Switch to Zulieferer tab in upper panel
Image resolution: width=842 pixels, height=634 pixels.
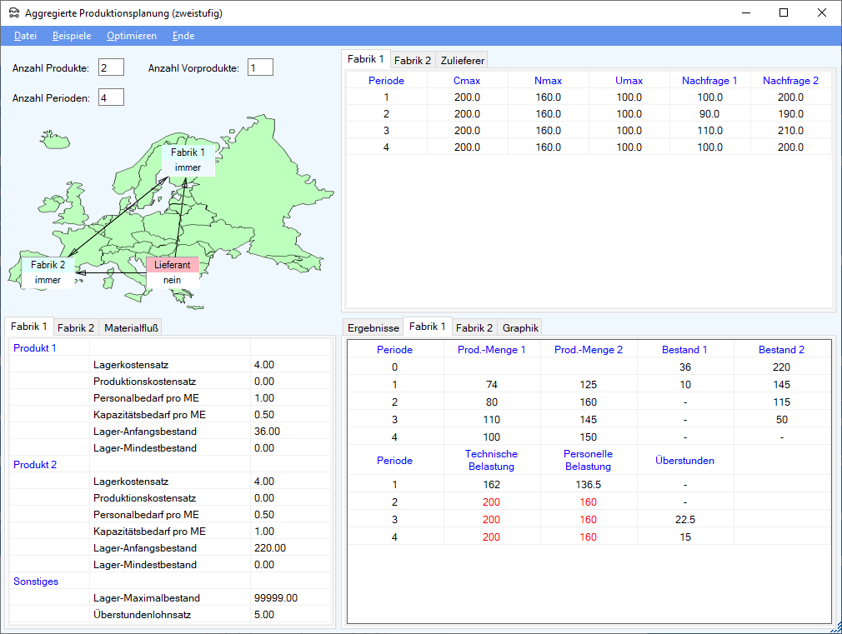click(463, 60)
